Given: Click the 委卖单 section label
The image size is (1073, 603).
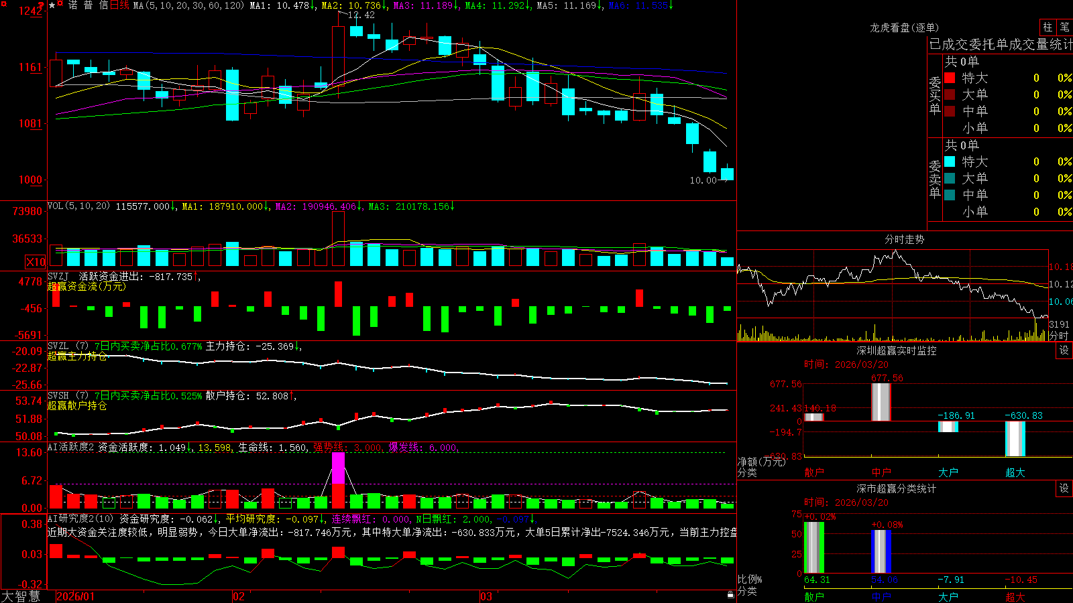Looking at the screenshot, I should [935, 180].
